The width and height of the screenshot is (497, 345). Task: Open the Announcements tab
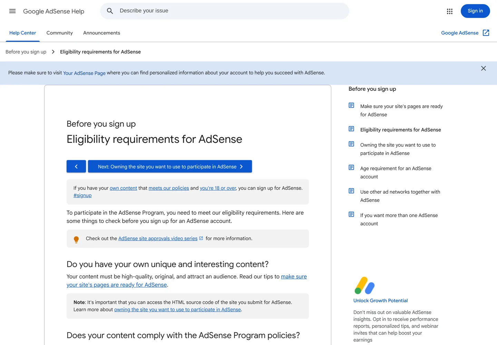(x=101, y=33)
